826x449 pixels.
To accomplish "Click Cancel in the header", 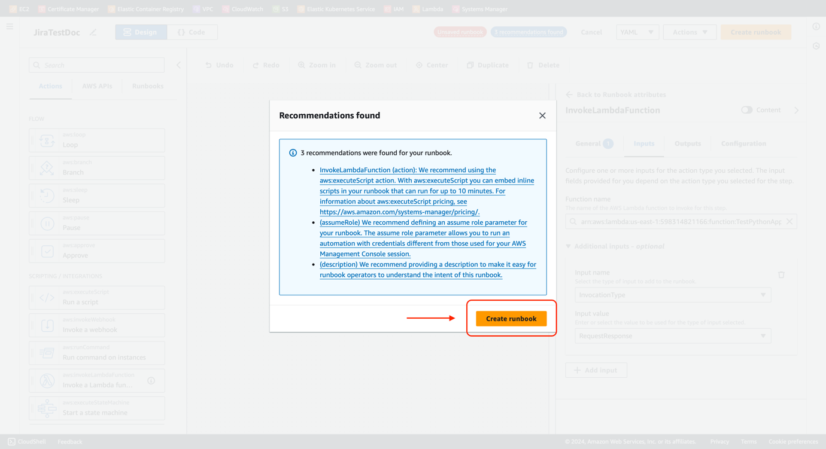I will 591,32.
